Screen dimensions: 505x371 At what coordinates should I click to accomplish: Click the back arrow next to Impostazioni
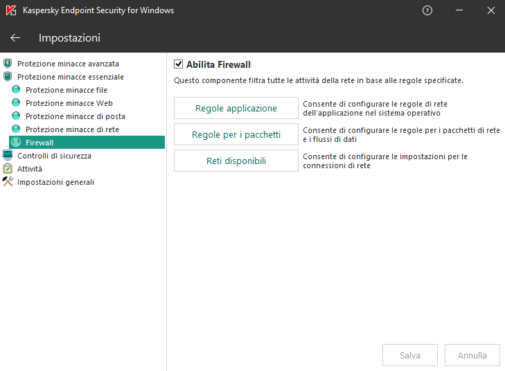point(15,38)
